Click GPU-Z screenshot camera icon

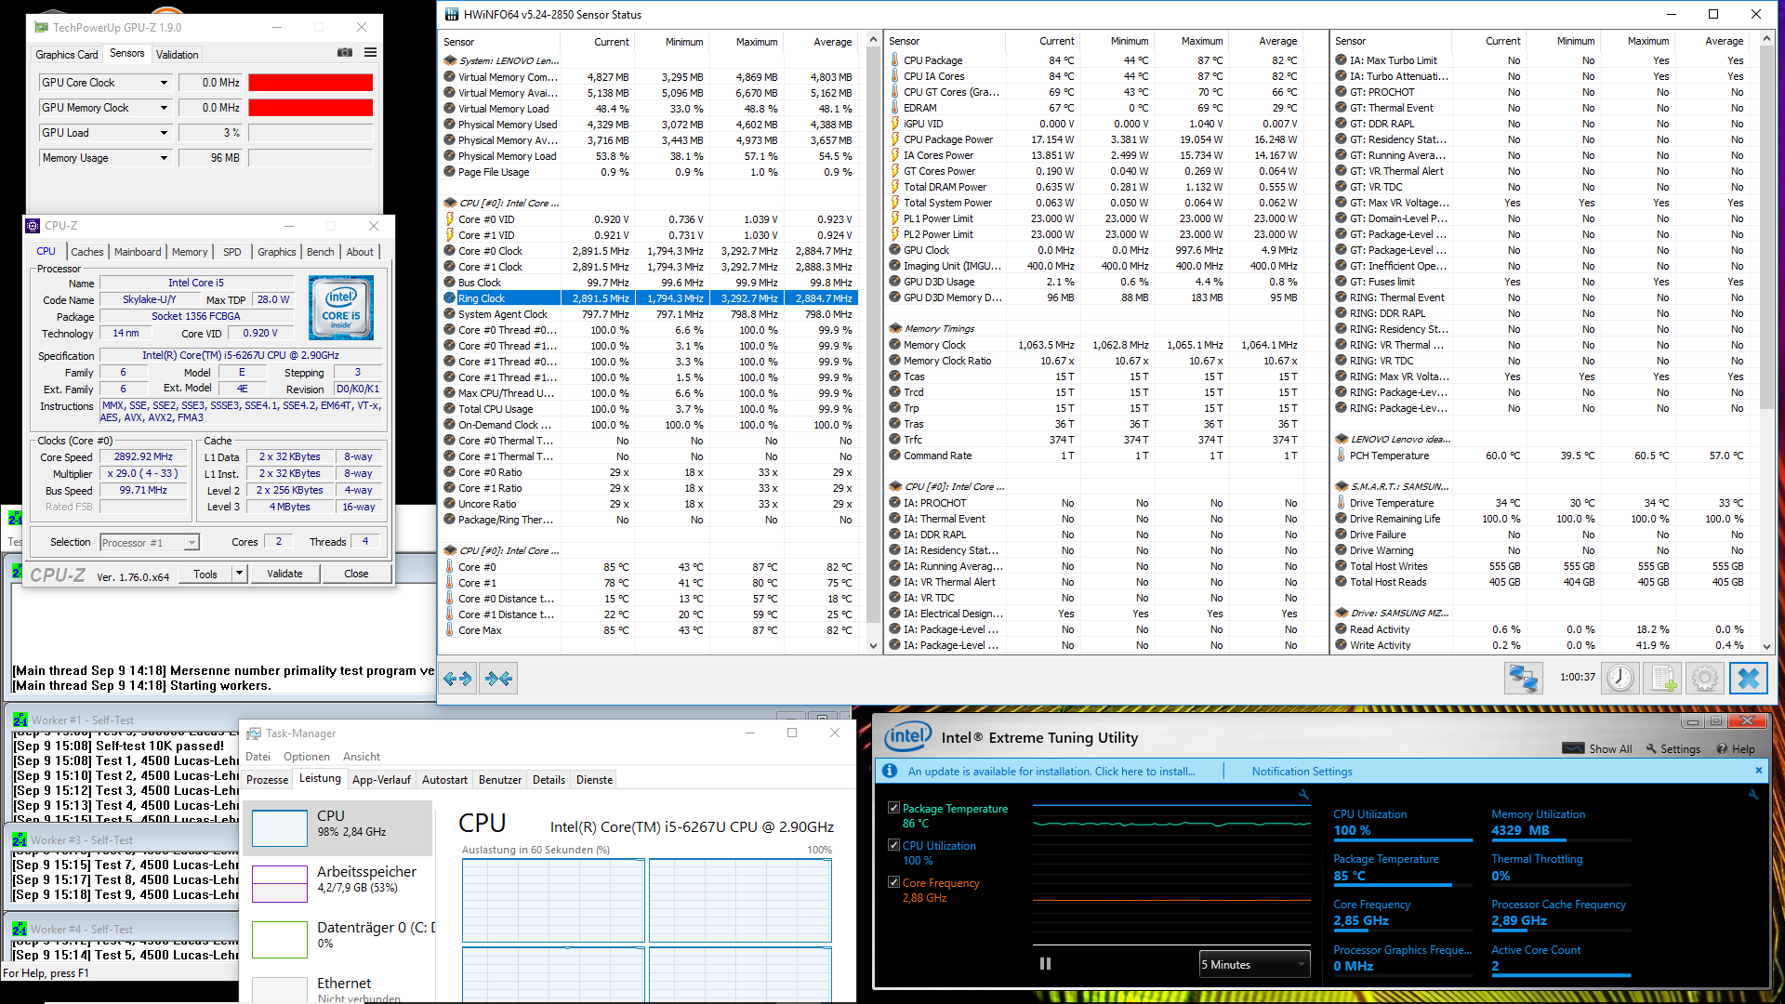pyautogui.click(x=344, y=53)
